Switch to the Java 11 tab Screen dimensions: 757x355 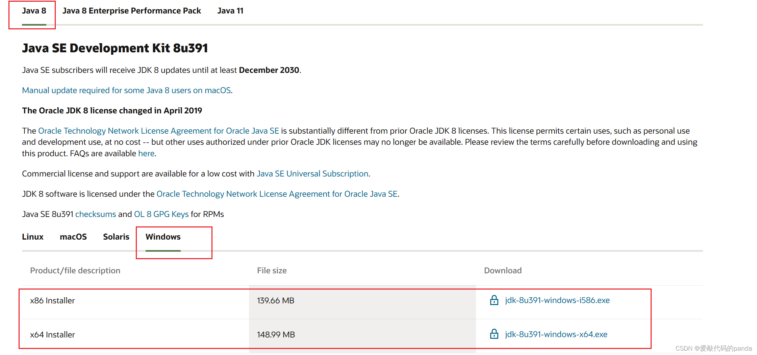[x=230, y=11]
